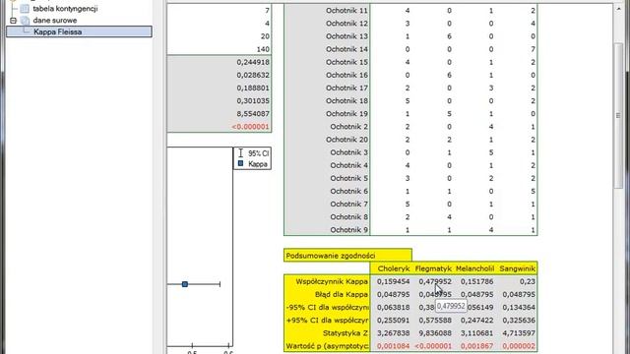Select the Podsumowanie zgodności header
630x354 pixels.
(347, 256)
